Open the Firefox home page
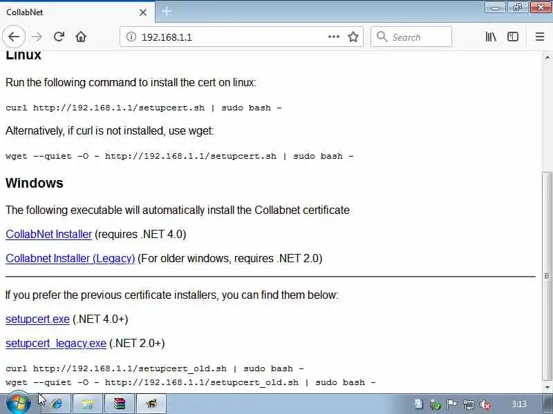Image resolution: width=553 pixels, height=414 pixels. pyautogui.click(x=81, y=37)
